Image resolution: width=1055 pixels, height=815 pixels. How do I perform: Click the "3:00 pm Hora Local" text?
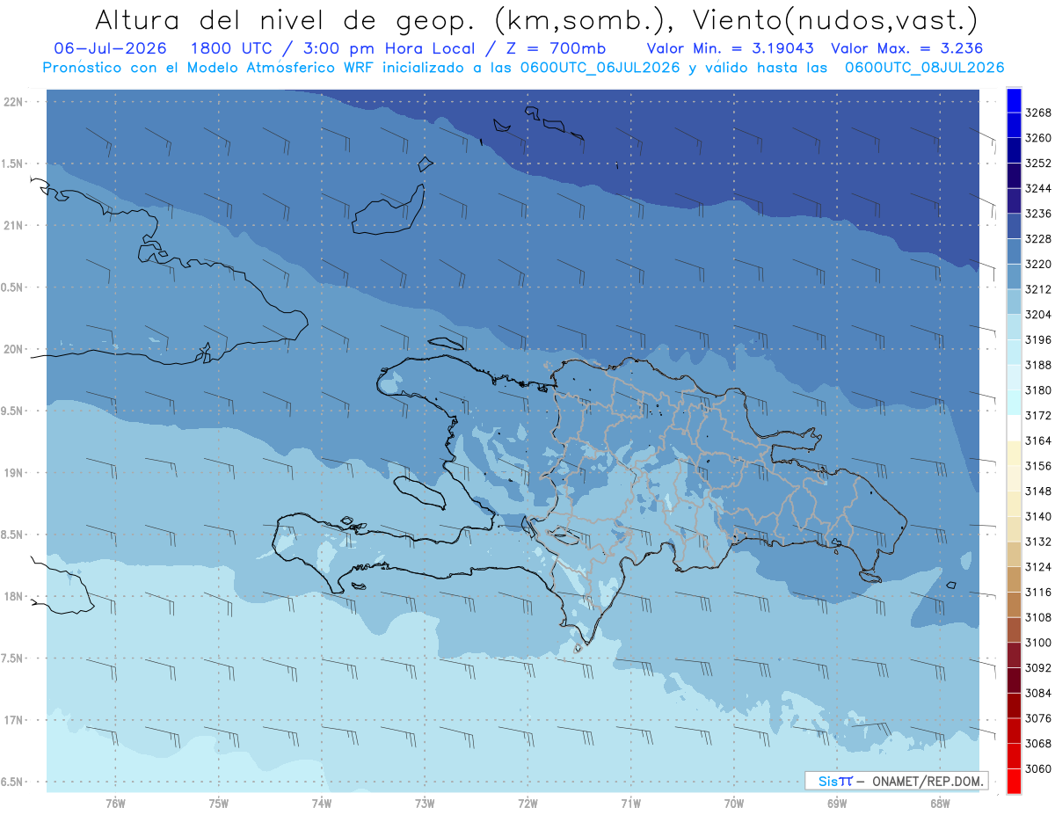tap(393, 48)
